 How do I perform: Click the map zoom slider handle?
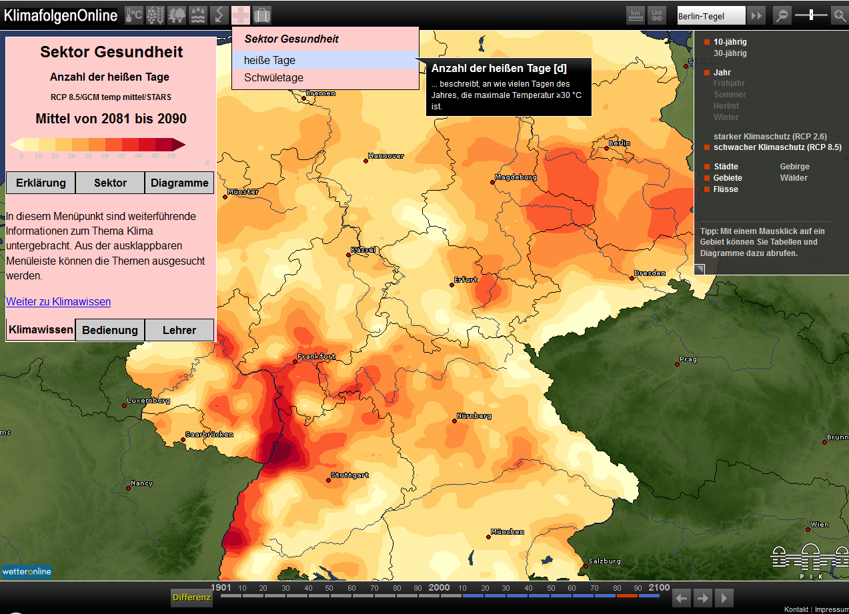coord(811,15)
